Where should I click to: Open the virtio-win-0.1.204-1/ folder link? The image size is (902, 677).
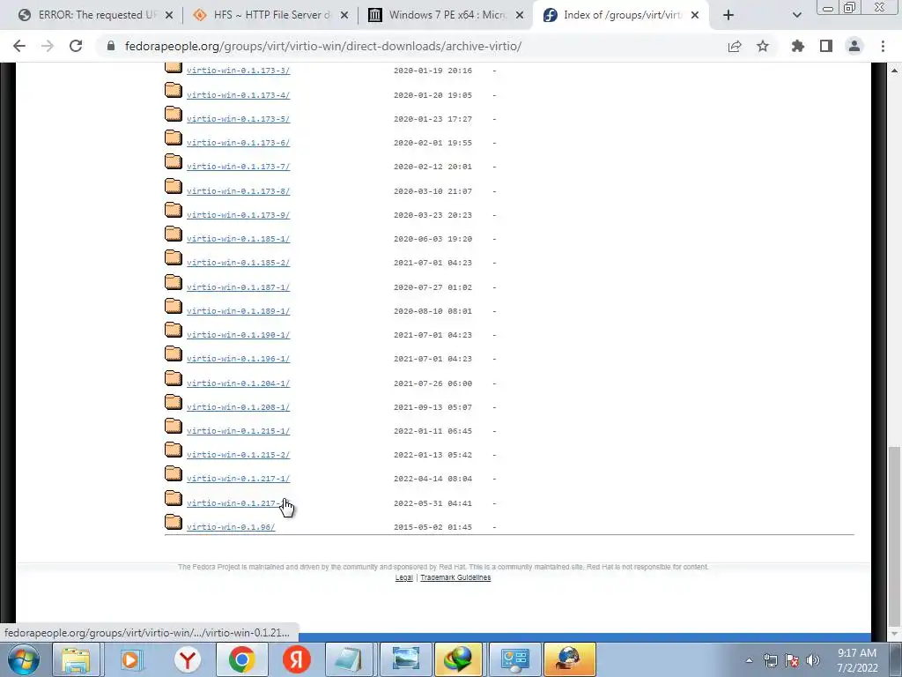coord(238,383)
